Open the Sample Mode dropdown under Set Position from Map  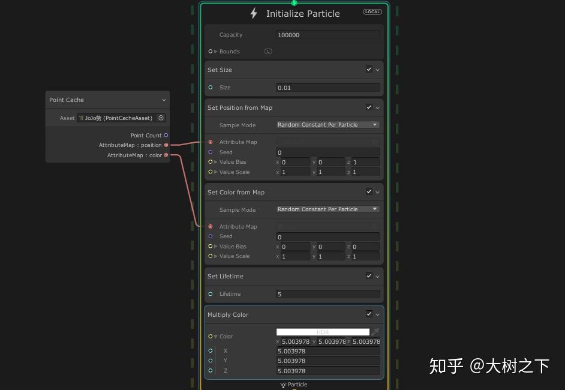point(327,125)
